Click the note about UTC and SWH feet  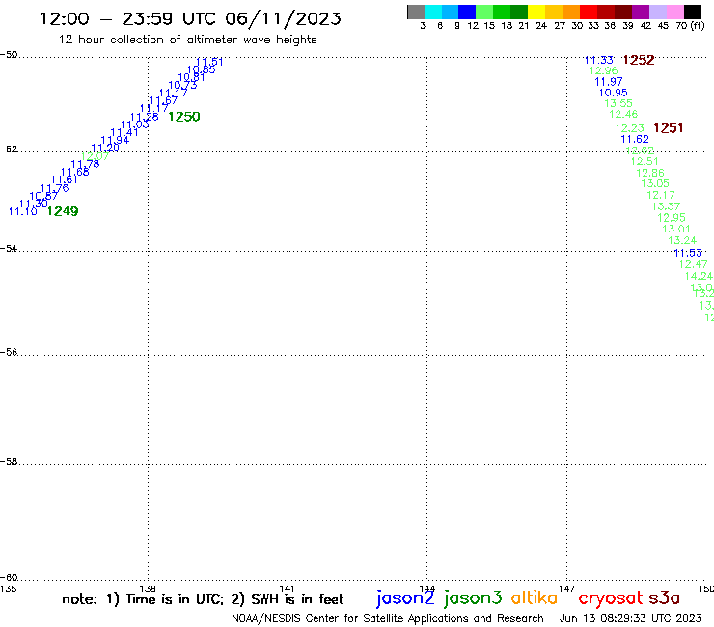[x=203, y=599]
